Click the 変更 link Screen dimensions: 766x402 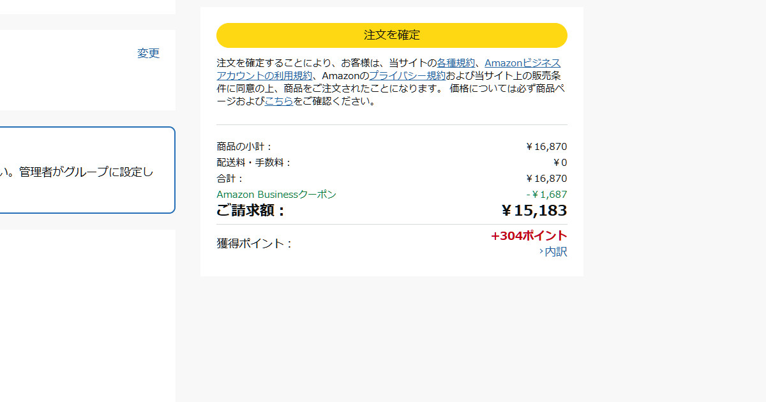tap(148, 54)
